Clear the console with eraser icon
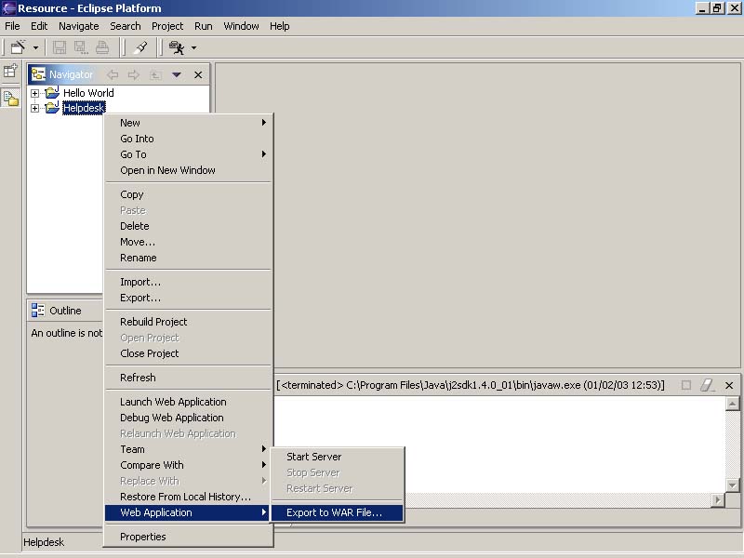The image size is (744, 558). tap(708, 385)
